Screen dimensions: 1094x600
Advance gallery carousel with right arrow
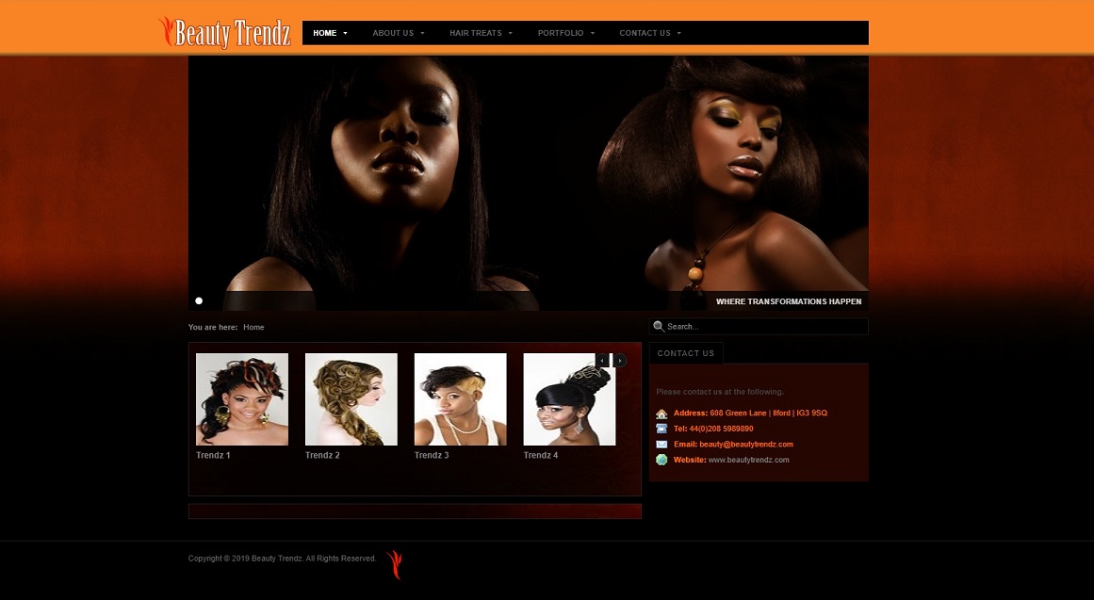[619, 361]
